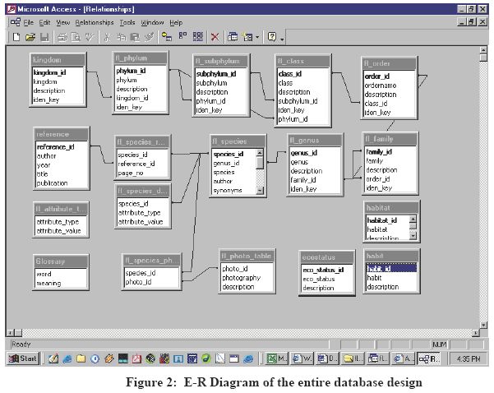Click the fl_genus table title bar
This screenshot has height=393, width=494.
314,141
